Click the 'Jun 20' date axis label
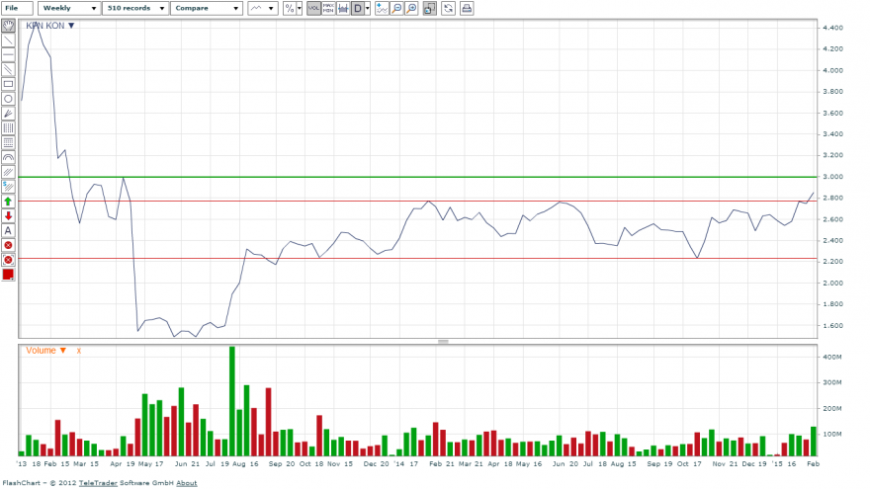Image resolution: width=870 pixels, height=489 pixels. [565, 463]
